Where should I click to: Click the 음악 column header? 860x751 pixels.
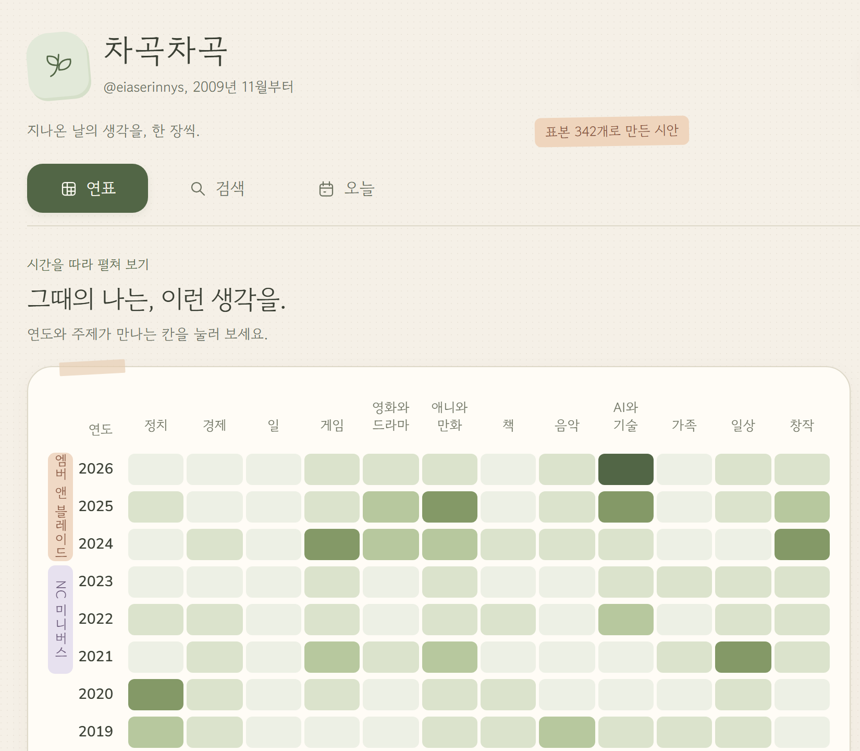pos(567,426)
